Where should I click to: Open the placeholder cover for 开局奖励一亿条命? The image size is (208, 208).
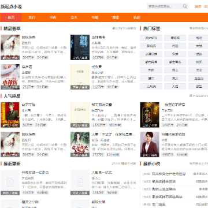(x=10, y=183)
